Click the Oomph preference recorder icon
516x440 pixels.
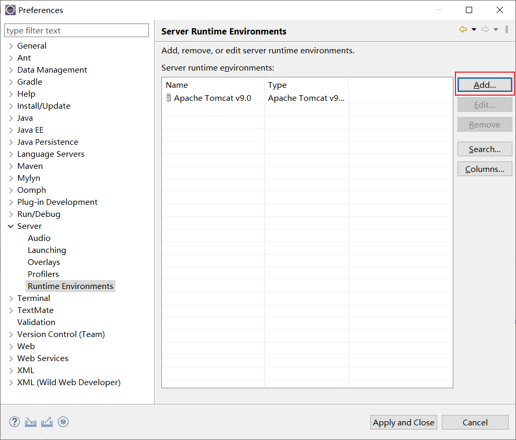[x=63, y=422]
